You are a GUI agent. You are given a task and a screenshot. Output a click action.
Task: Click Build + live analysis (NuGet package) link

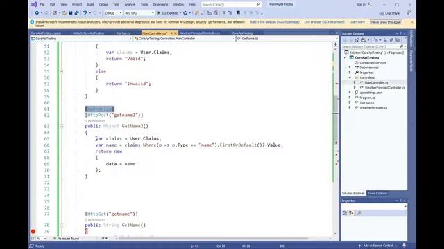275,22
